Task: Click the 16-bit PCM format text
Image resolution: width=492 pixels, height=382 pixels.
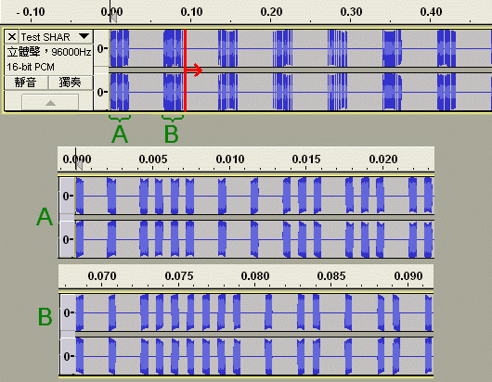Action: tap(31, 67)
